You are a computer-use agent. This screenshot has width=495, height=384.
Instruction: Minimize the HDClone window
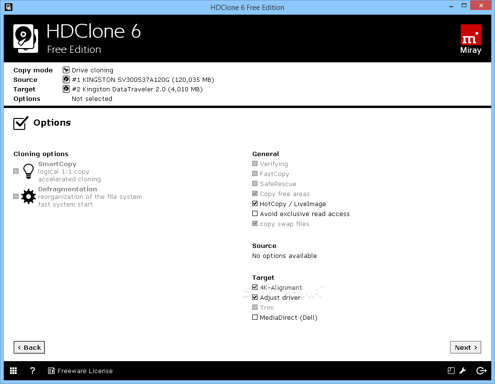click(x=451, y=6)
